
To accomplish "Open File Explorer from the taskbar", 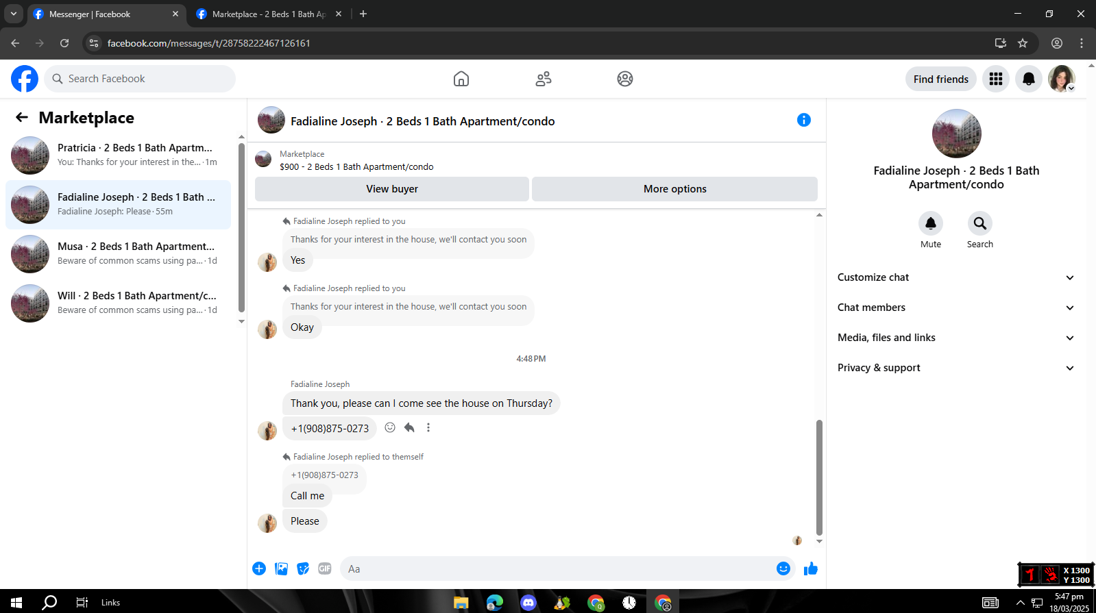I will click(x=461, y=603).
